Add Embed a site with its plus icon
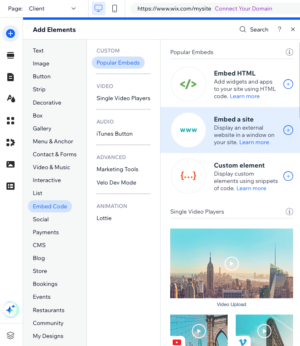This screenshot has height=346, width=300. pos(288,130)
